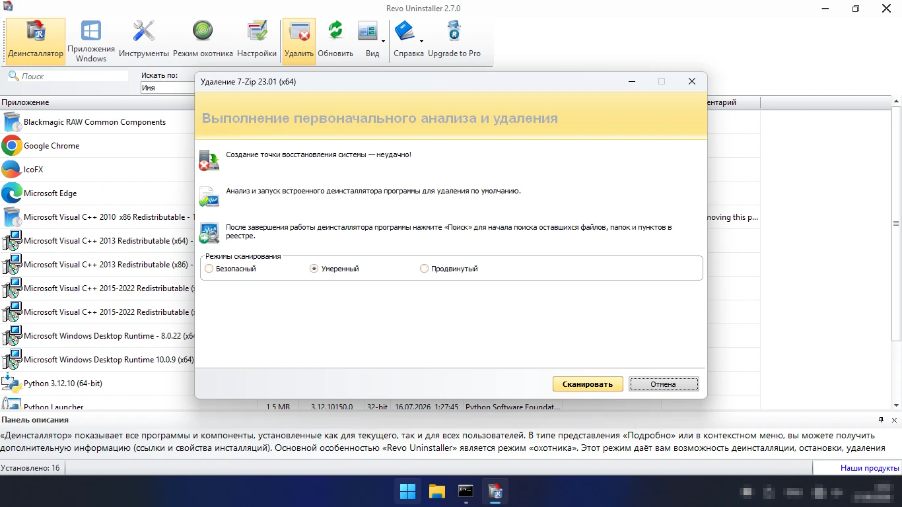Click the search magnifier icon

coord(13,76)
